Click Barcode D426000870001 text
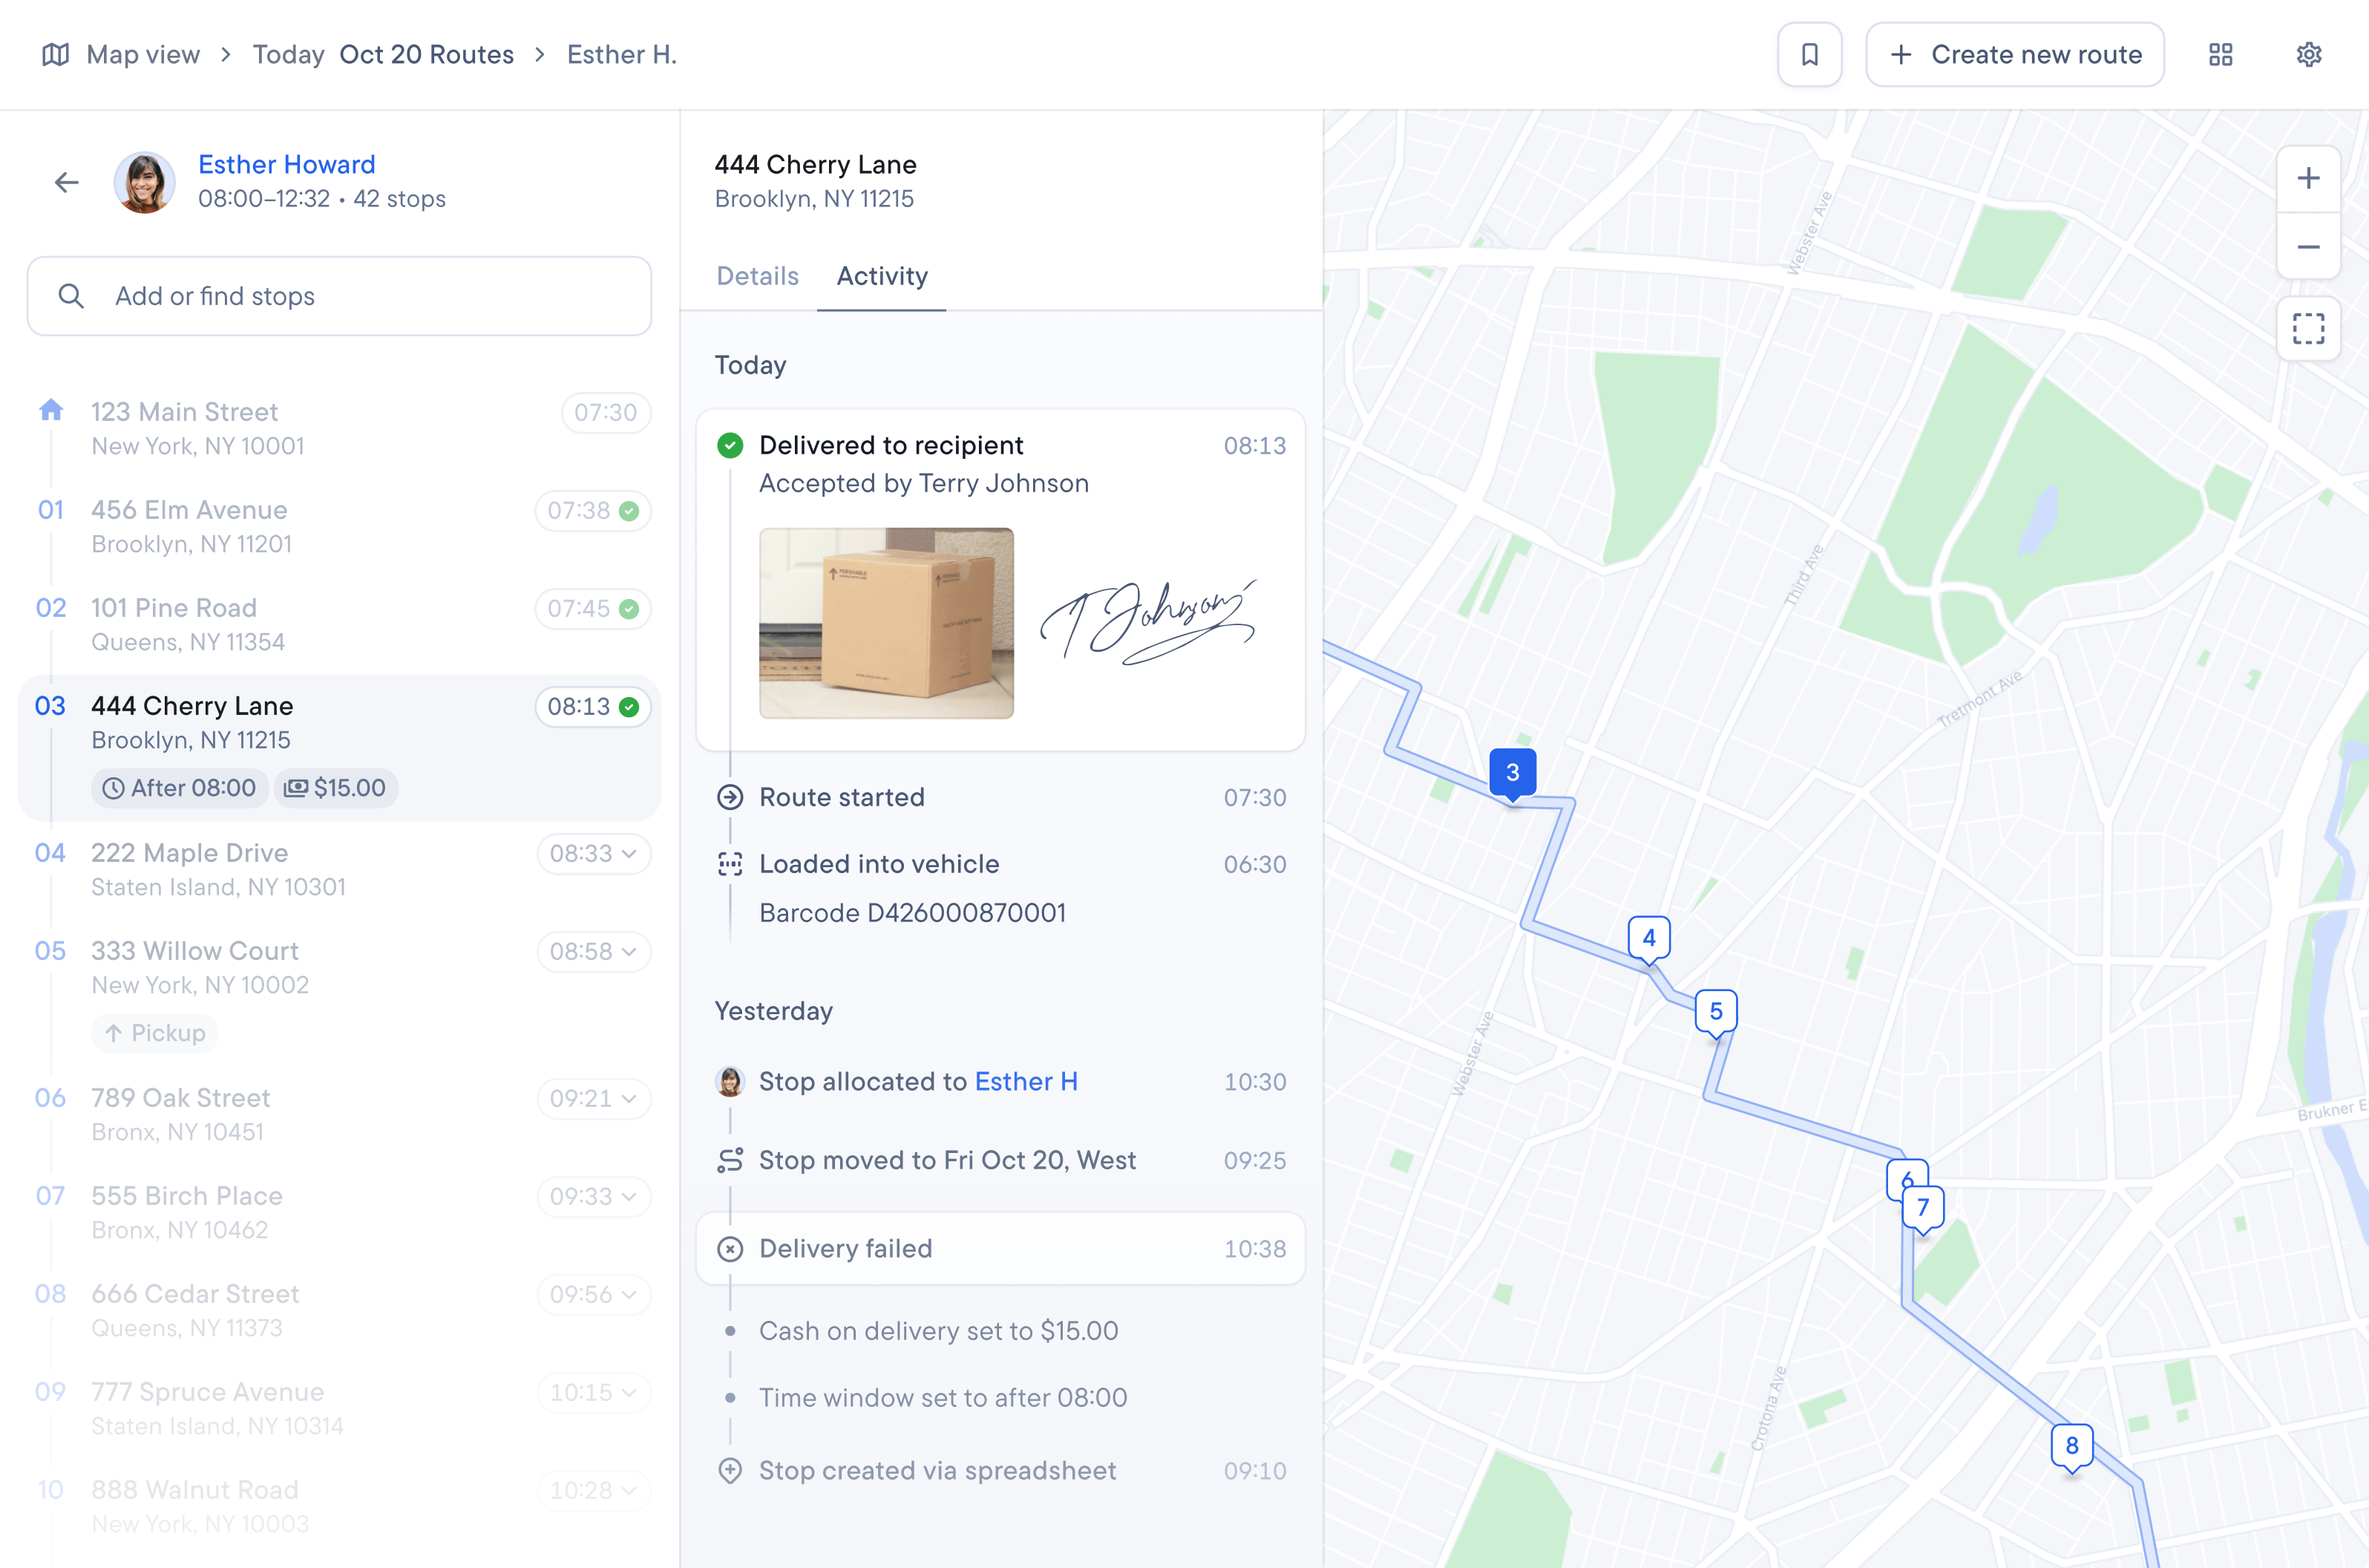The width and height of the screenshot is (2369, 1568). pos(913,913)
